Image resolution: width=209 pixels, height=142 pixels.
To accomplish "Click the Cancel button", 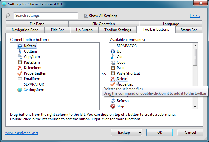I will [190, 133].
